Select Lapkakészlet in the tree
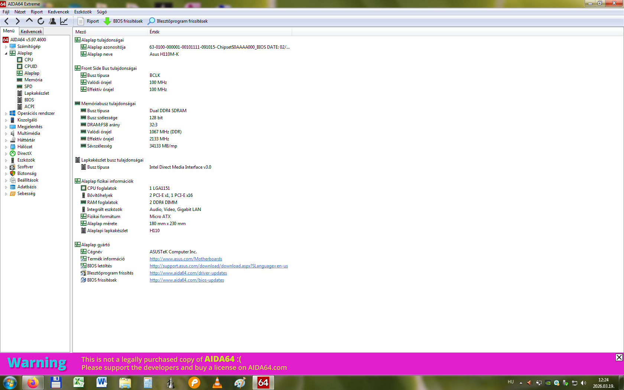 [36, 93]
